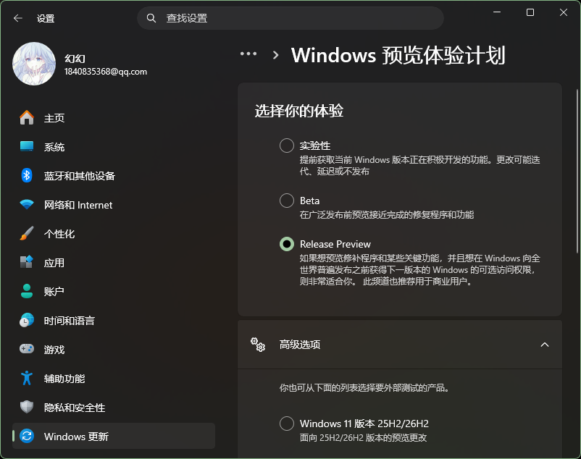The width and height of the screenshot is (581, 459).
Task: Click the Windows 预览体验计划 page title
Action: [x=398, y=56]
